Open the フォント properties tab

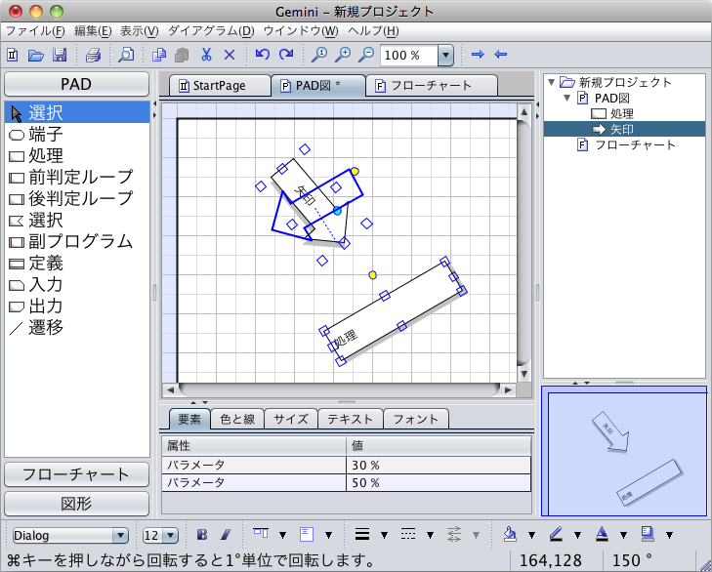tap(416, 419)
